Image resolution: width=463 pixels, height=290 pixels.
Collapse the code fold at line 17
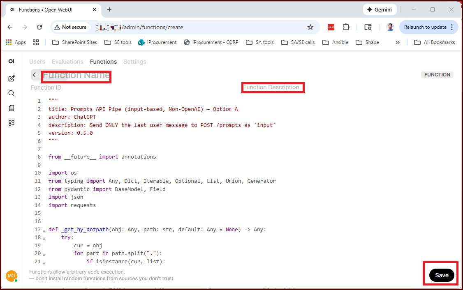[44, 231]
